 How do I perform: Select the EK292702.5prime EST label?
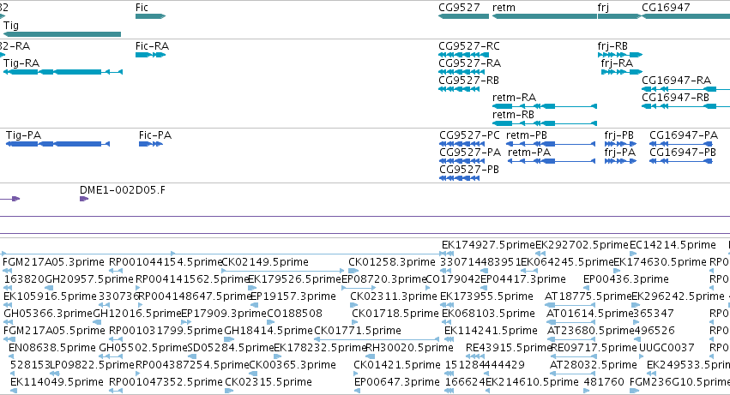[582, 245]
